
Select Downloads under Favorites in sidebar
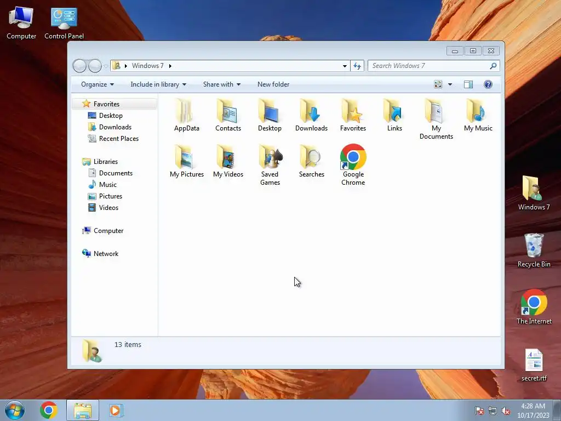click(x=115, y=127)
